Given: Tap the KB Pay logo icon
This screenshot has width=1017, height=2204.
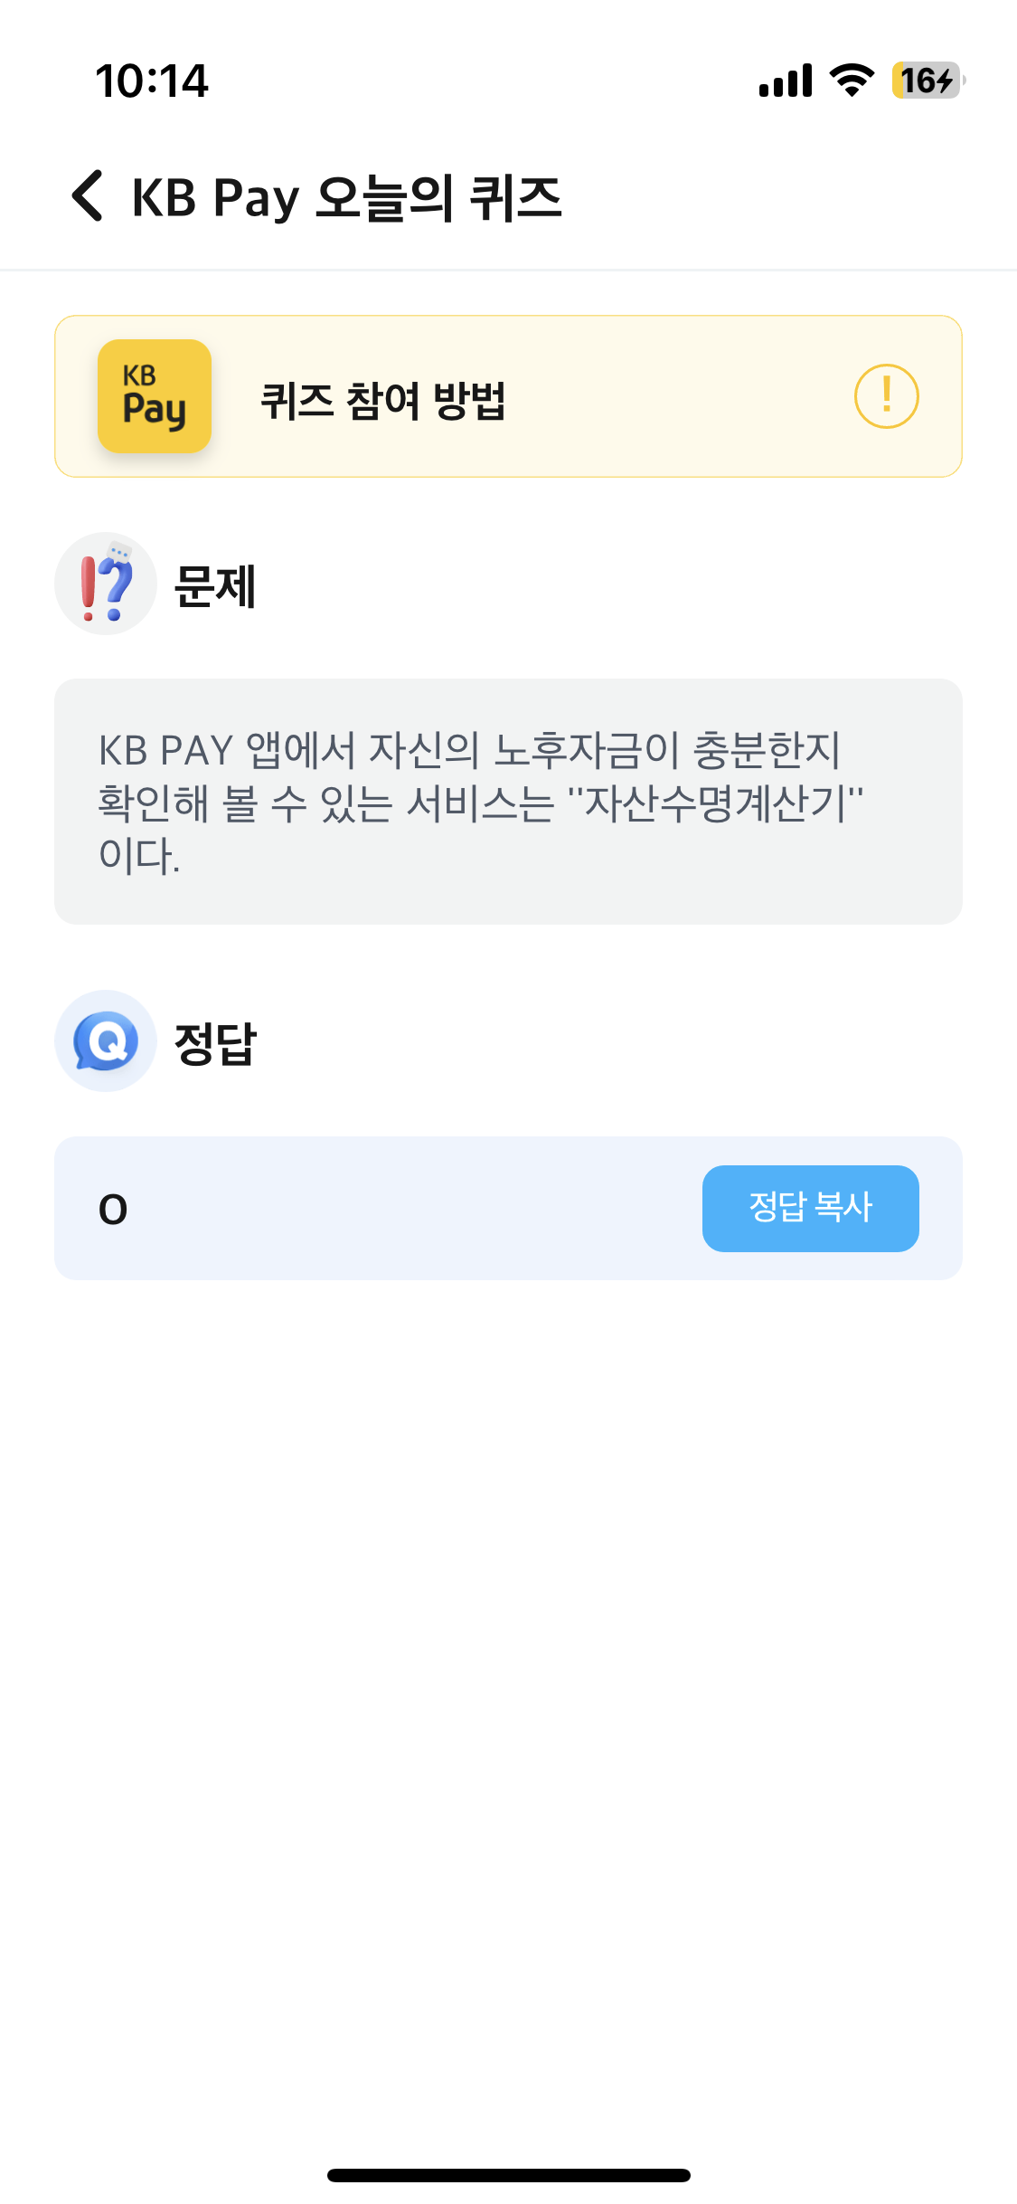Looking at the screenshot, I should tap(155, 396).
